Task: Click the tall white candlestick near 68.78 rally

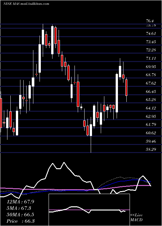Action: pos(117,93)
